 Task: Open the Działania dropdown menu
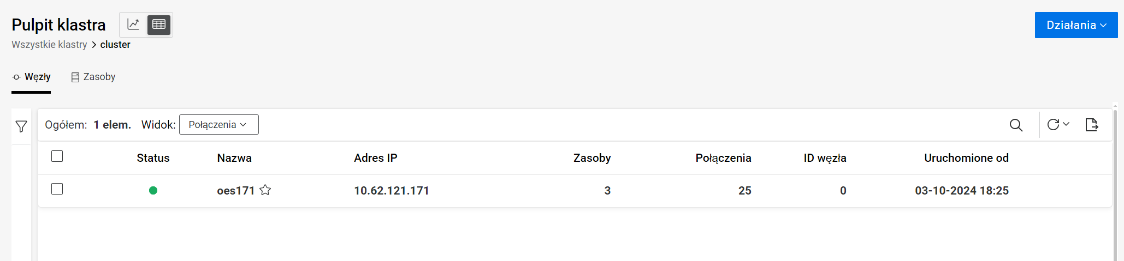pyautogui.click(x=1076, y=25)
